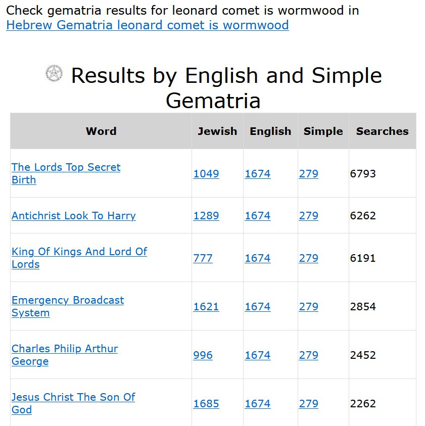Click Jewish value 1289

tap(206, 216)
